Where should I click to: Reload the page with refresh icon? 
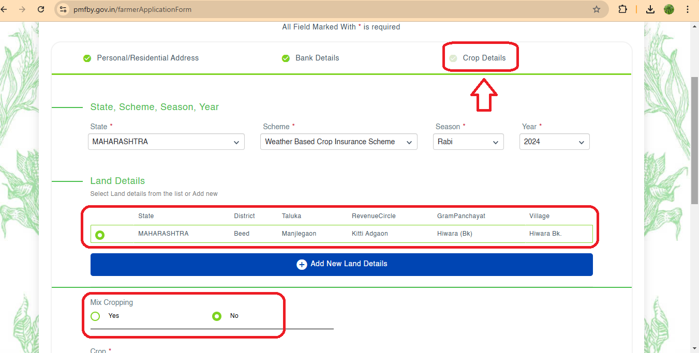click(x=41, y=9)
